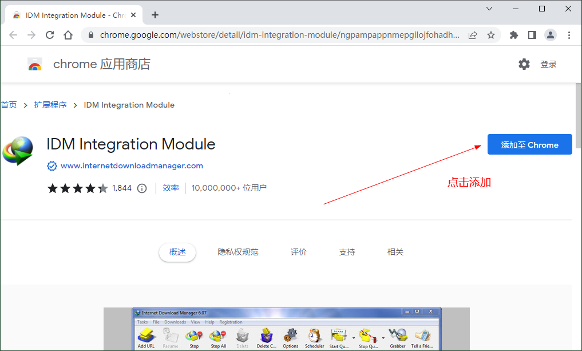
Task: Open the Chrome profile avatar
Action: click(550, 35)
